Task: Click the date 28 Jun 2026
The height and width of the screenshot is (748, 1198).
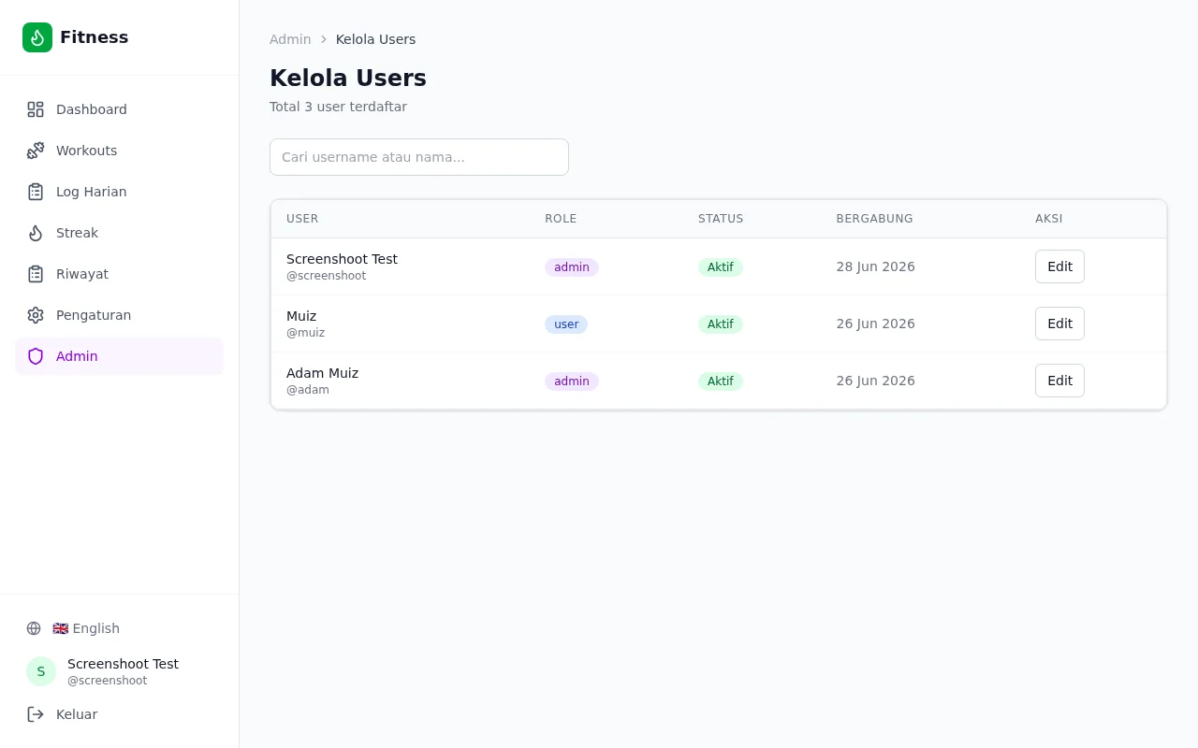Action: [876, 266]
